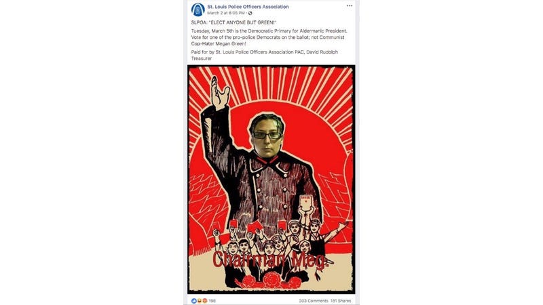The image size is (543, 305).
Task: Click the 'Paid for by' disclaimer text
Action: (265, 55)
